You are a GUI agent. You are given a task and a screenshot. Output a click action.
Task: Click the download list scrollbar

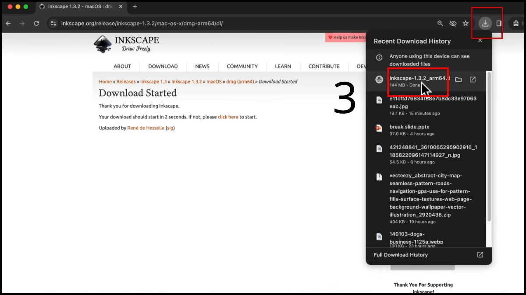(489, 153)
